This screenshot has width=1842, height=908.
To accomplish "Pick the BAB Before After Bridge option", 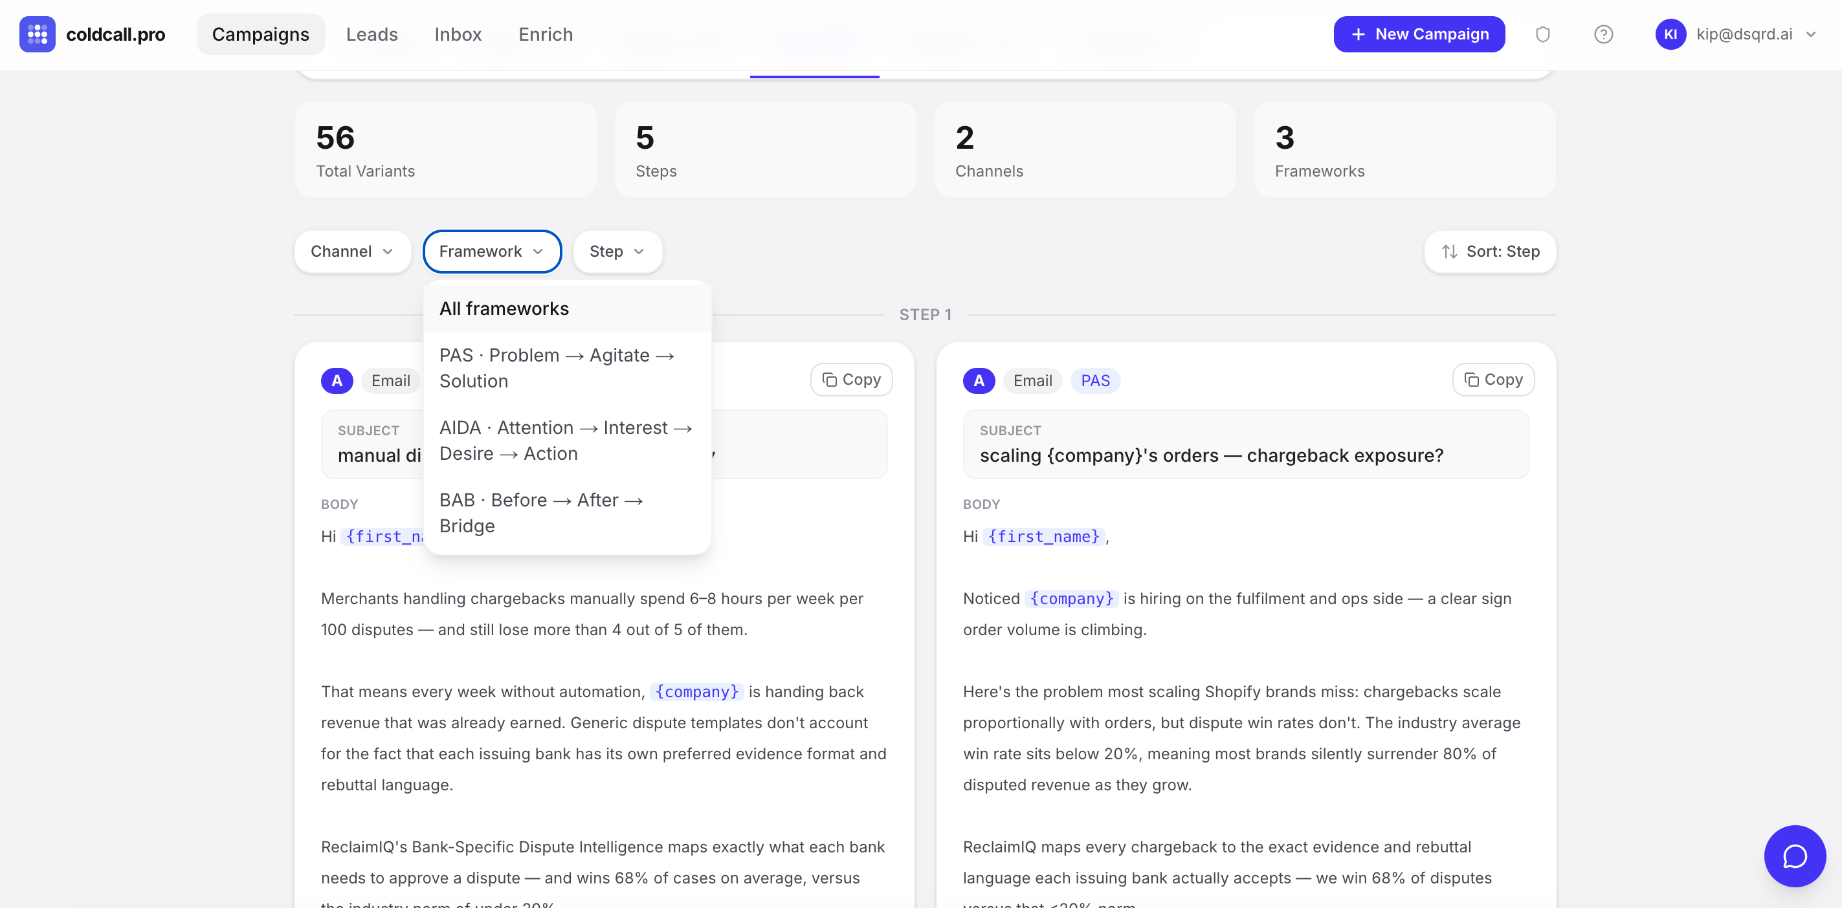I will pos(541,512).
